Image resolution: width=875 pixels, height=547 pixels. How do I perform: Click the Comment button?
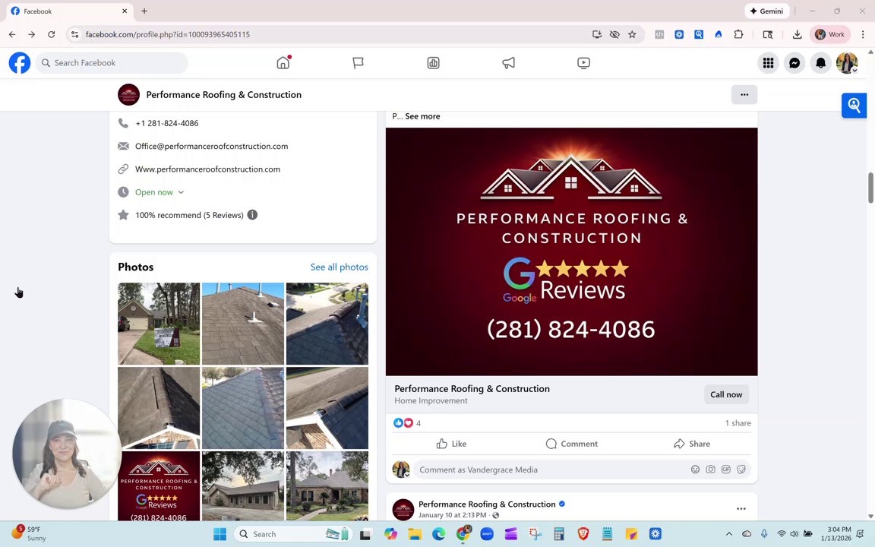coord(571,444)
